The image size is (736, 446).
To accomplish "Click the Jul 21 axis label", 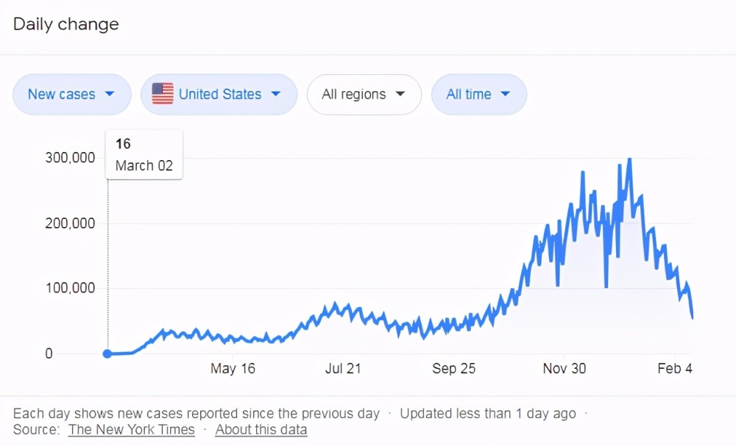I will pos(343,369).
